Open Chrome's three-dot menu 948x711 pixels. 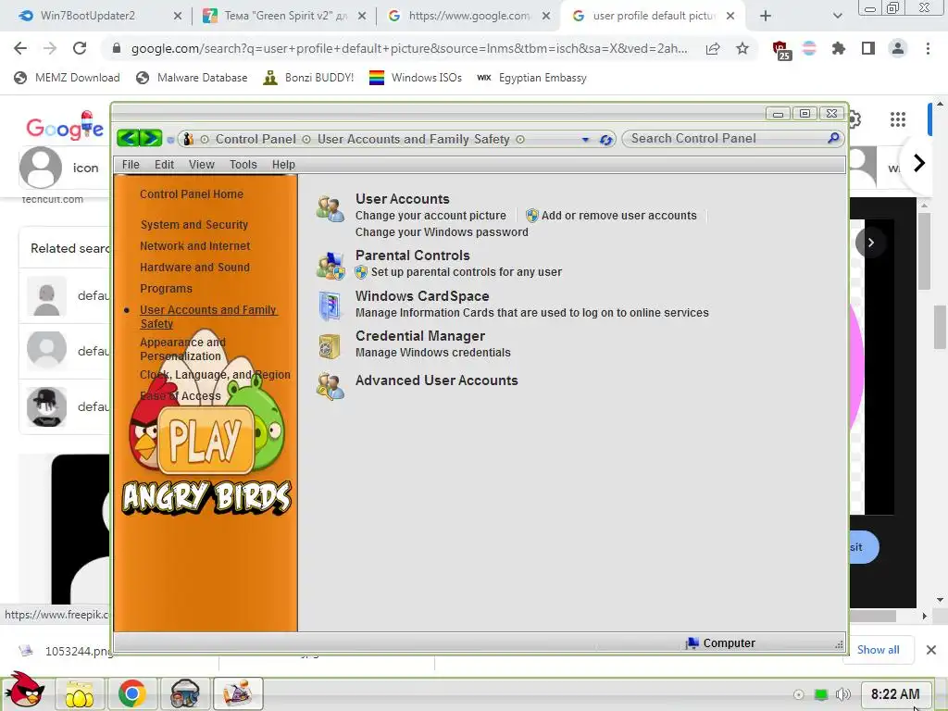pos(928,48)
